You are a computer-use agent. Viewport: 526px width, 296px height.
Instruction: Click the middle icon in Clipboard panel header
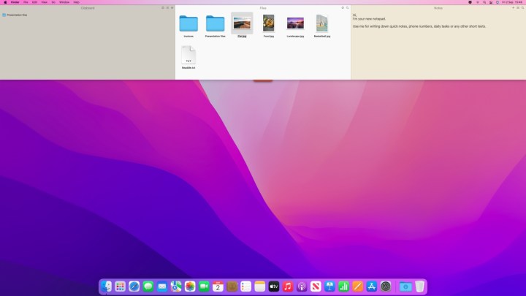[x=167, y=8]
